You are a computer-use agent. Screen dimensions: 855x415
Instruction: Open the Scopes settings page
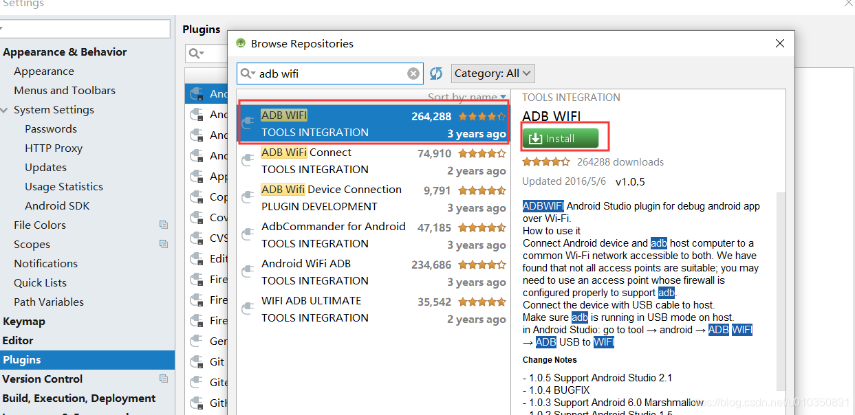(x=32, y=244)
